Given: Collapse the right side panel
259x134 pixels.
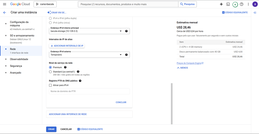Looking at the screenshot, I should click(x=255, y=12).
